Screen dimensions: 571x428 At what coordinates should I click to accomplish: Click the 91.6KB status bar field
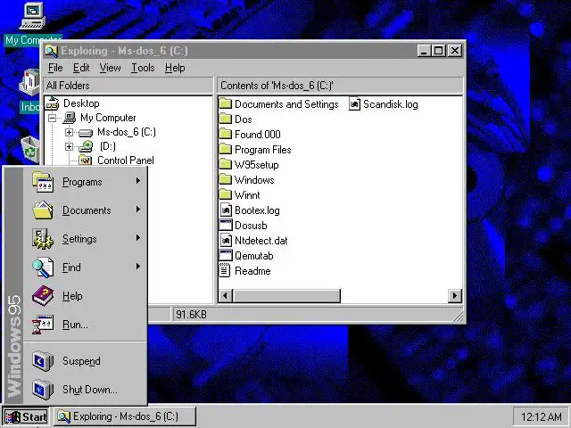317,315
